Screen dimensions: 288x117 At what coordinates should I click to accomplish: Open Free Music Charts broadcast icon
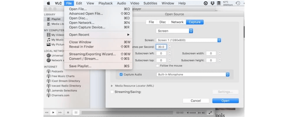click(48, 76)
